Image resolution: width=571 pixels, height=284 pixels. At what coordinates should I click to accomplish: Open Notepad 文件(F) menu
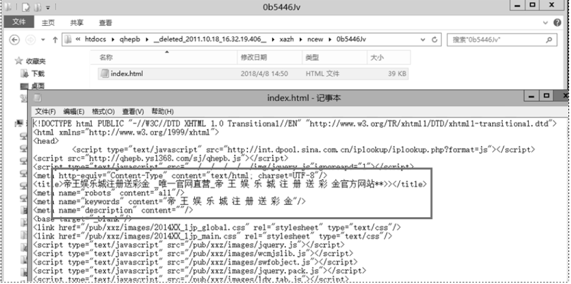pyautogui.click(x=45, y=111)
